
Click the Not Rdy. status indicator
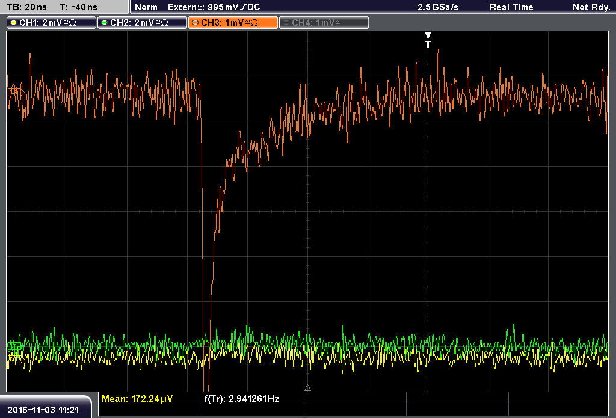point(591,7)
